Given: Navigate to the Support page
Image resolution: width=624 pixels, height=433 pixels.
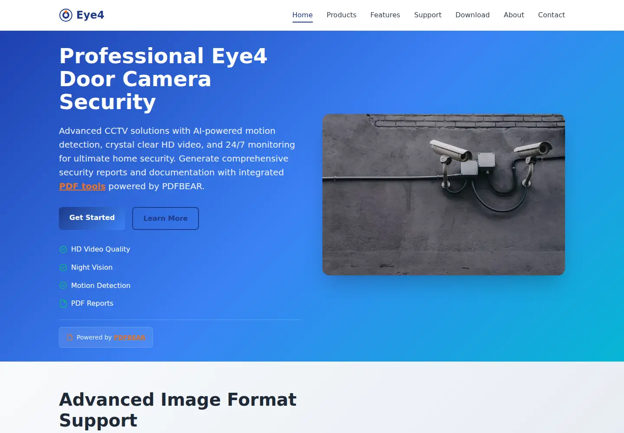Looking at the screenshot, I should (x=428, y=15).
